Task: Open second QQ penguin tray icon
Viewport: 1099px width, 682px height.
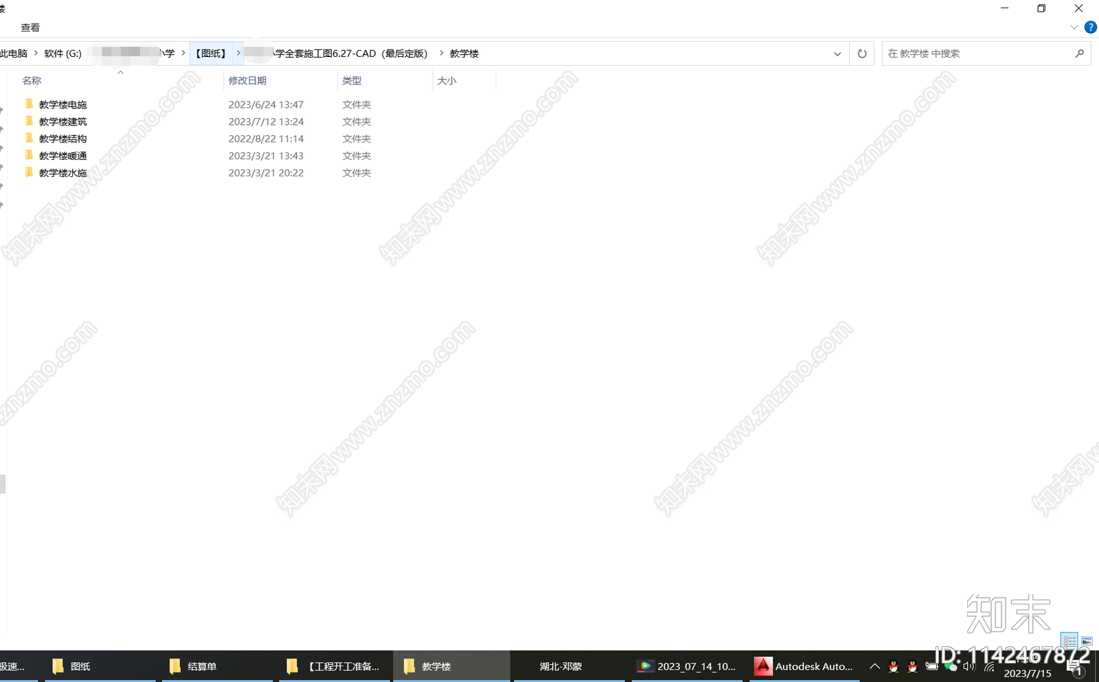Action: click(x=912, y=666)
